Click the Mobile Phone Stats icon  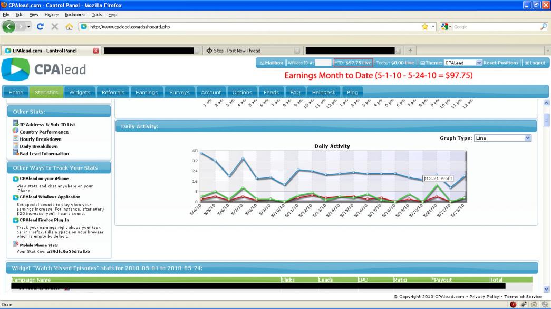coord(16,244)
